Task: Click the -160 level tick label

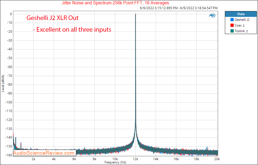Action: click(9, 155)
